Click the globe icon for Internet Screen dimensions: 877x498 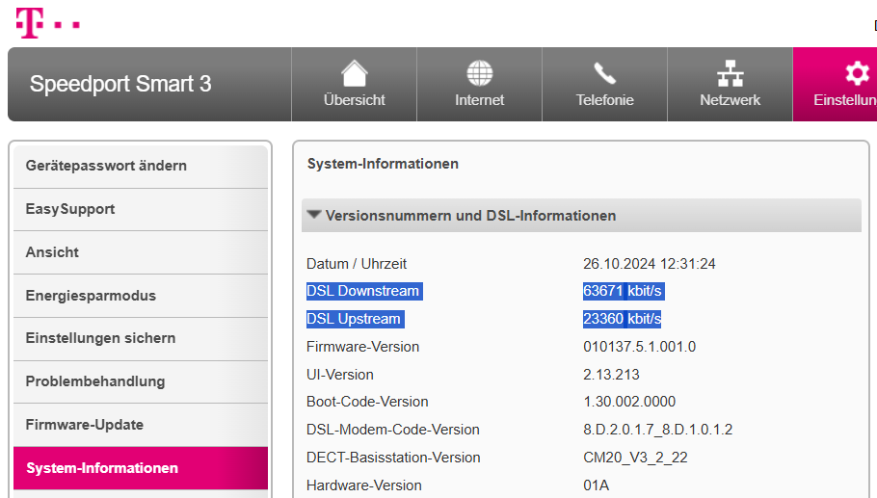coord(479,73)
